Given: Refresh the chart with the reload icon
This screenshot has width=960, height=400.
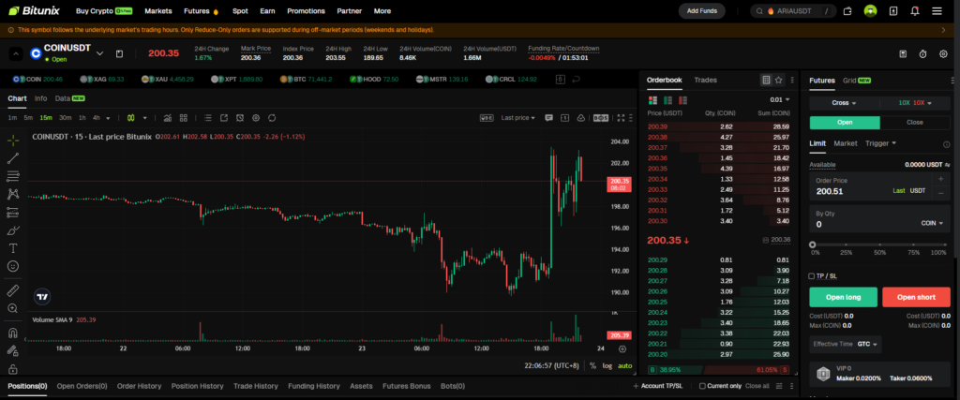Looking at the screenshot, I should (x=272, y=117).
